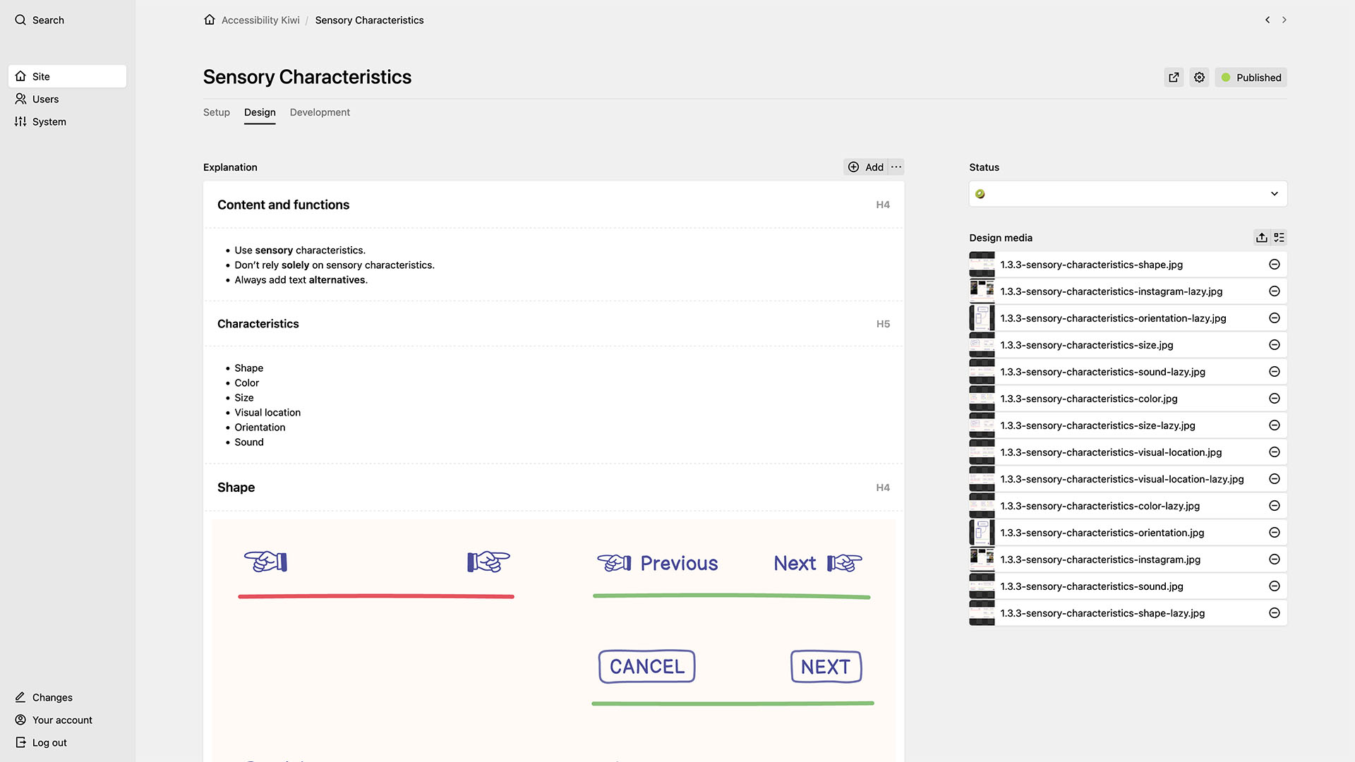Click the select-files list icon in Design media
1355x762 pixels.
(1279, 238)
